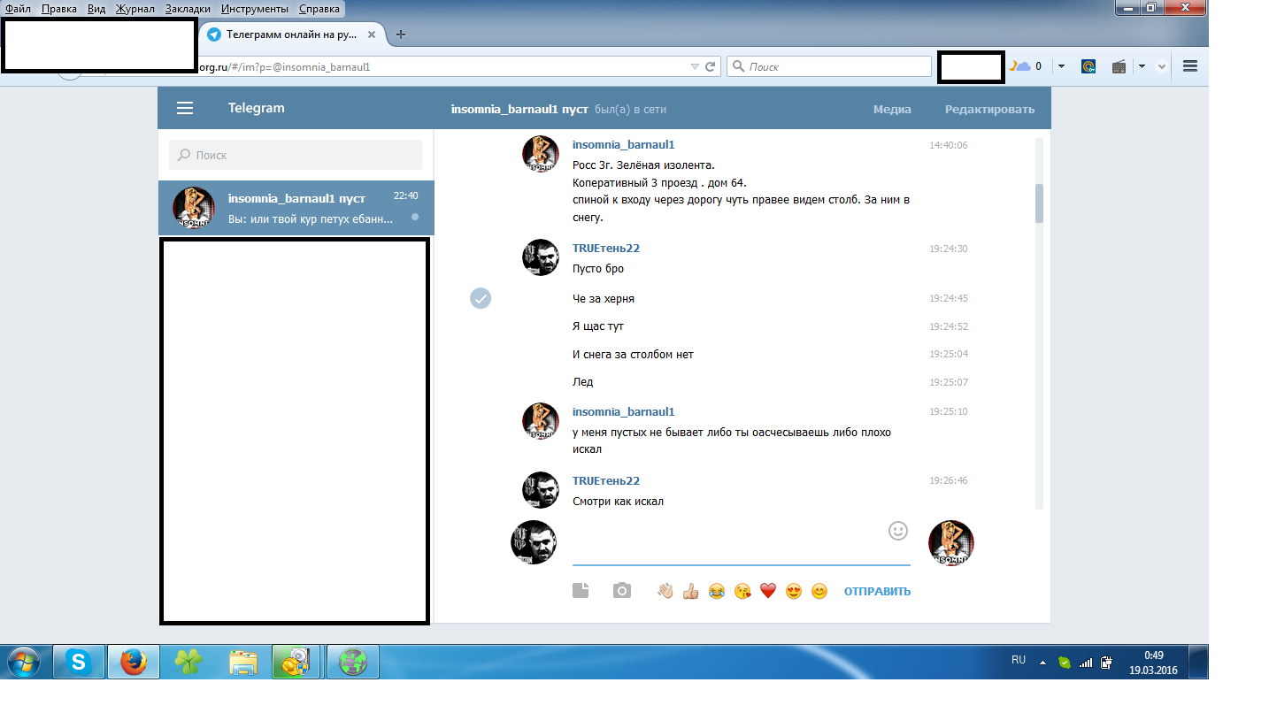Reload the page with the refresh arrow
This screenshot has width=1269, height=713.
click(710, 66)
